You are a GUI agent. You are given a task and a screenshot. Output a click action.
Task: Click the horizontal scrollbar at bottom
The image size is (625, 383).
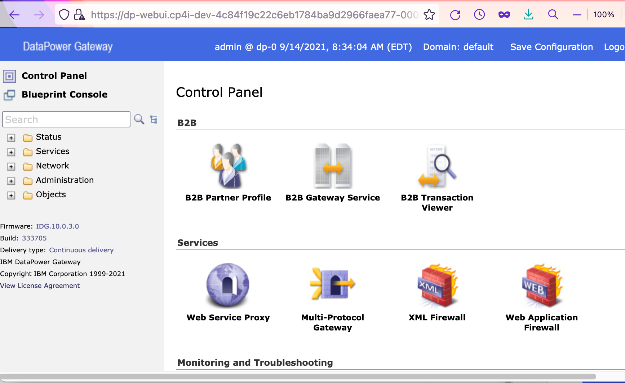[x=298, y=377]
